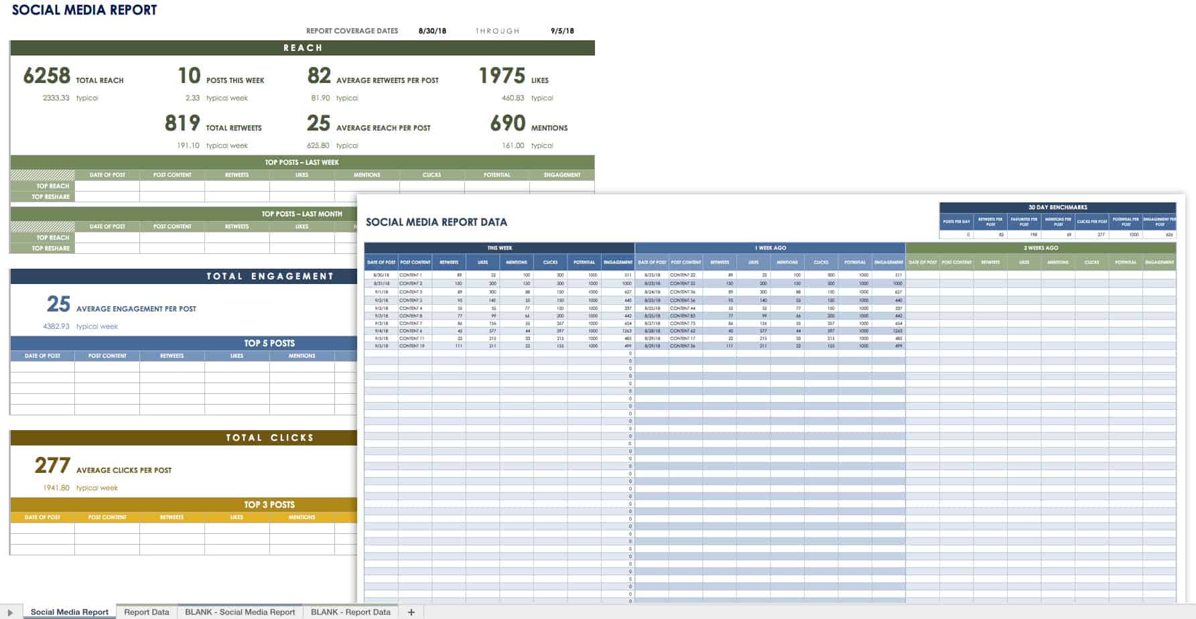Viewport: 1196px width, 619px height.
Task: Click the Mentions value 690
Action: (508, 123)
